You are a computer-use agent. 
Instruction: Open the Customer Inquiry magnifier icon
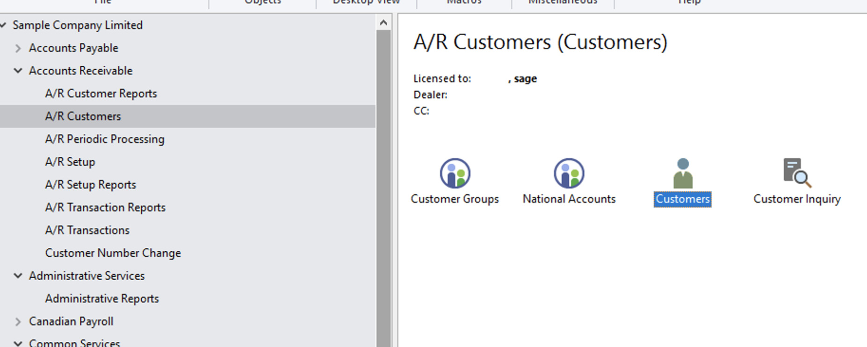tap(797, 173)
